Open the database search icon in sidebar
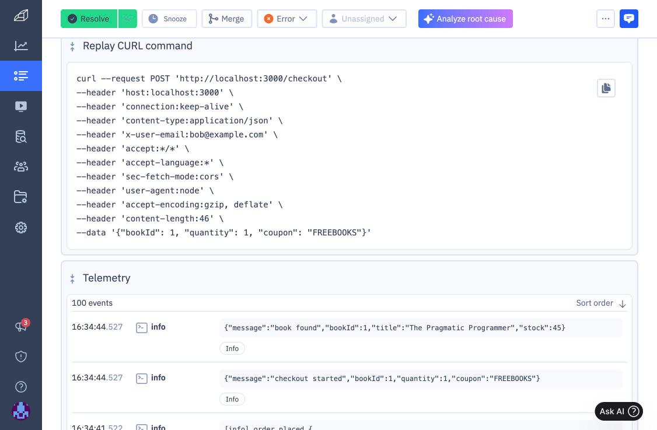This screenshot has height=430, width=657. click(21, 137)
